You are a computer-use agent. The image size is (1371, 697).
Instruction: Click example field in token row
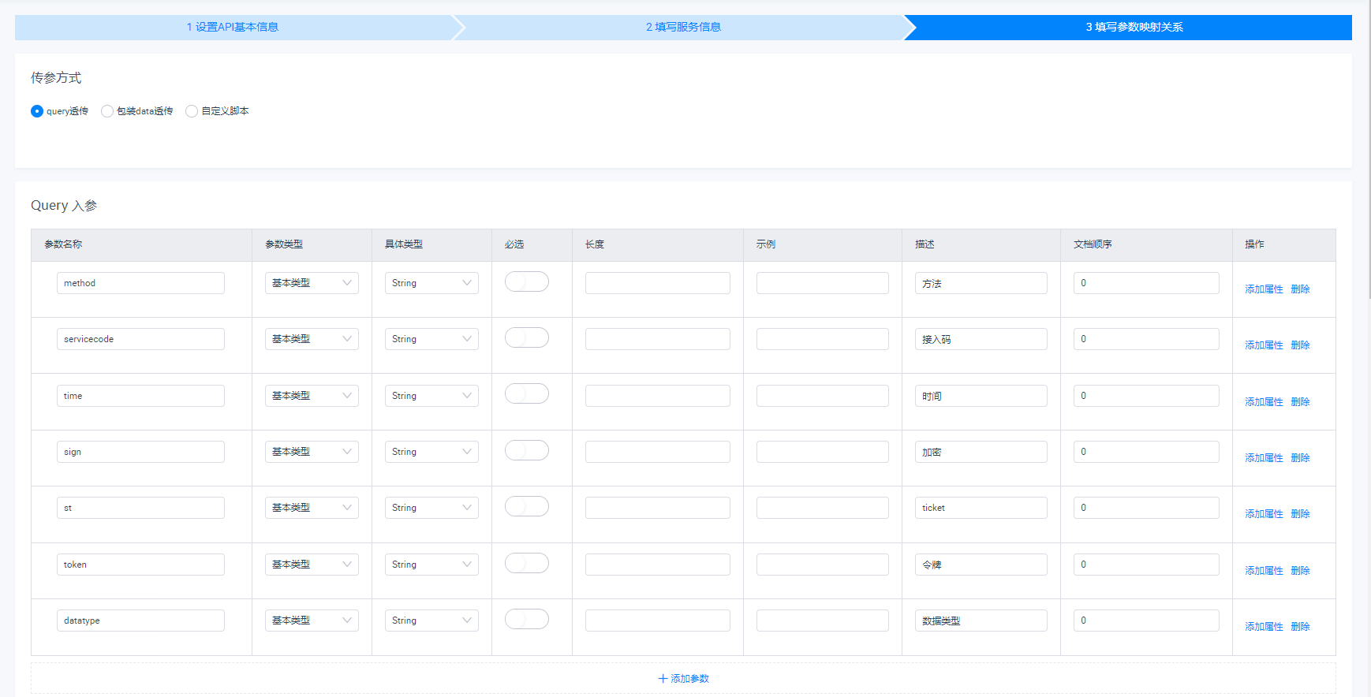[823, 565]
